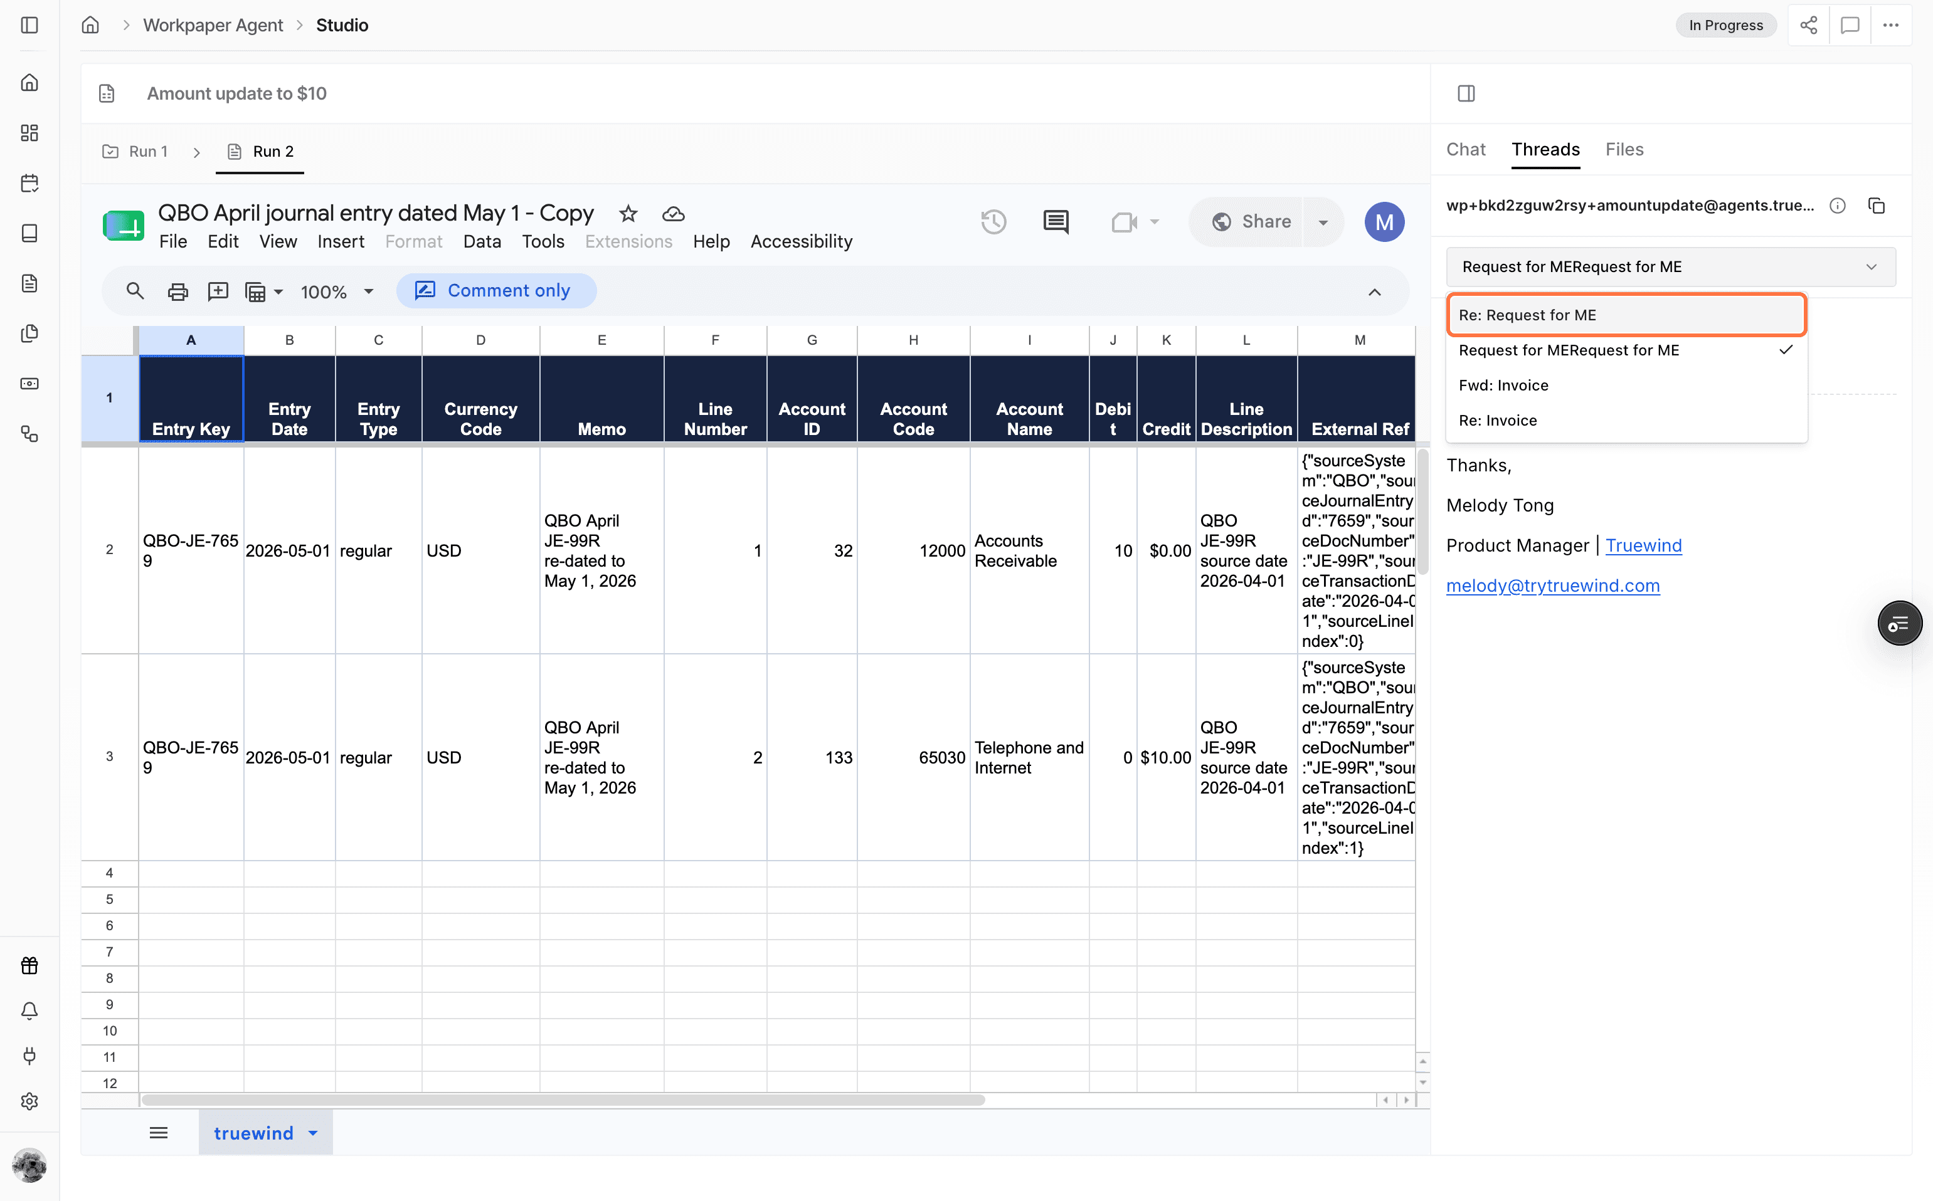
Task: Open version history clock icon
Action: pos(993,222)
